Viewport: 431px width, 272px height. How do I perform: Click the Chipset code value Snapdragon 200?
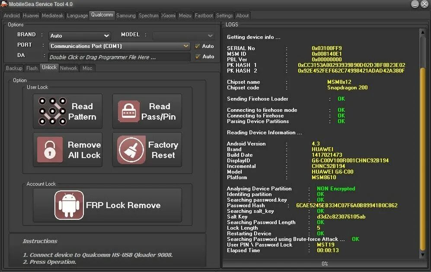(347, 88)
